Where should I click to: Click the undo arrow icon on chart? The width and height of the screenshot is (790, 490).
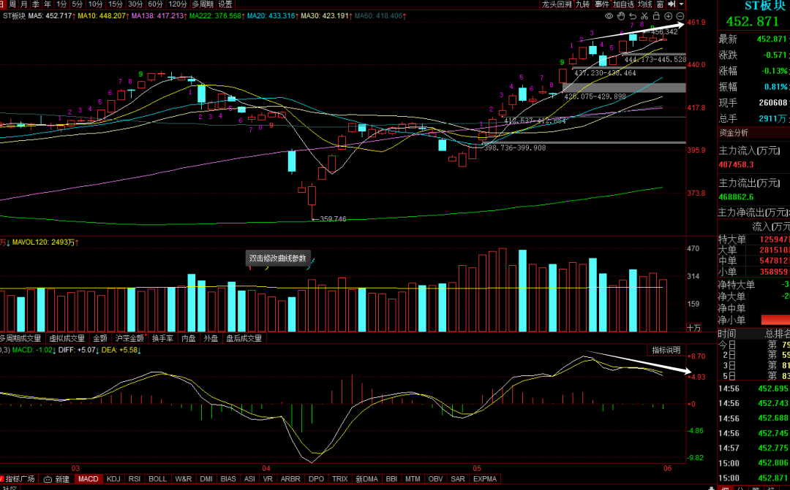click(x=633, y=16)
